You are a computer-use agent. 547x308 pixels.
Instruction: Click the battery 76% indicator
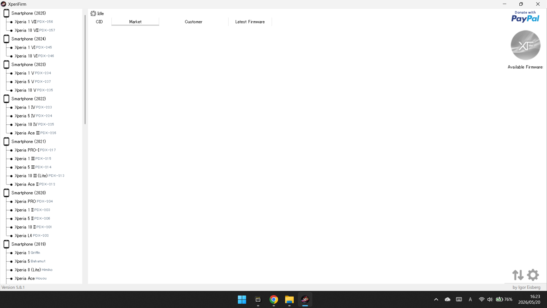504,299
